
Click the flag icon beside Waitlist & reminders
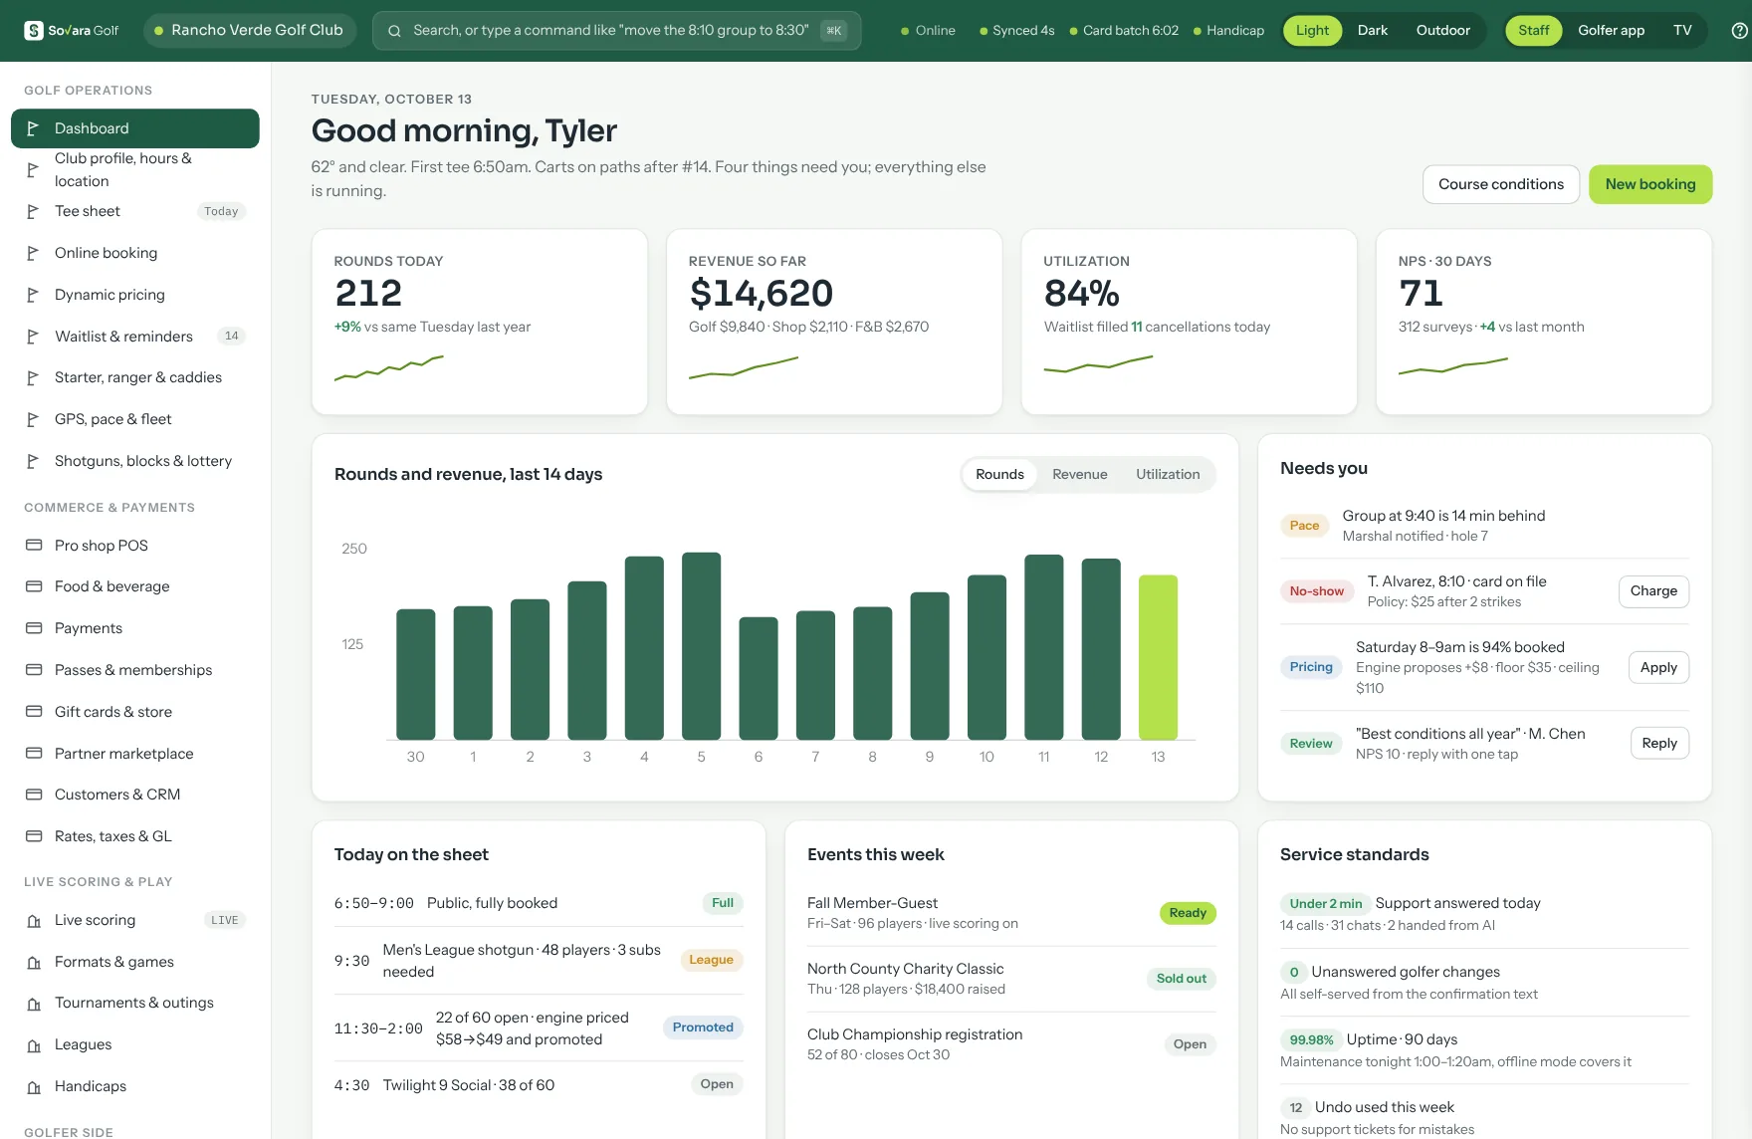point(33,337)
